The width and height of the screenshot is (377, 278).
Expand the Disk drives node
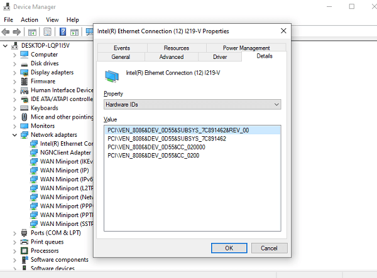[x=14, y=64]
